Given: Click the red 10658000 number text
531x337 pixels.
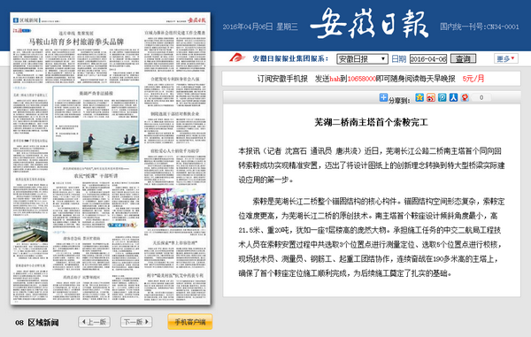Looking at the screenshot, I should pos(362,79).
